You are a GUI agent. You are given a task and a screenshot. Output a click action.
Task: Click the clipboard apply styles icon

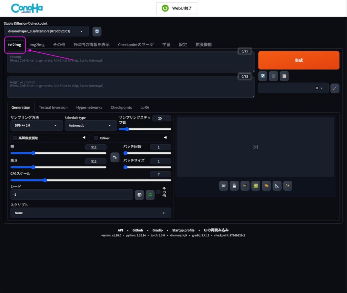(x=284, y=76)
